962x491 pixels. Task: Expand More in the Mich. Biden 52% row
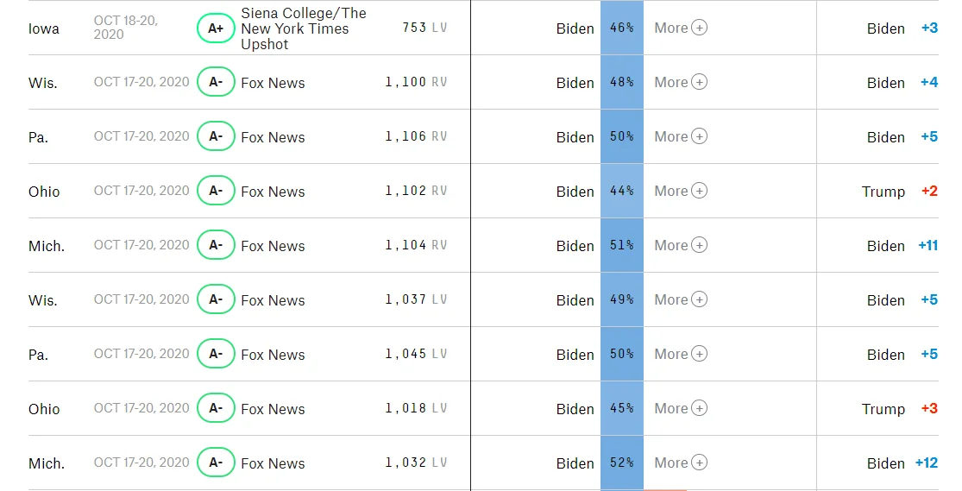click(681, 463)
